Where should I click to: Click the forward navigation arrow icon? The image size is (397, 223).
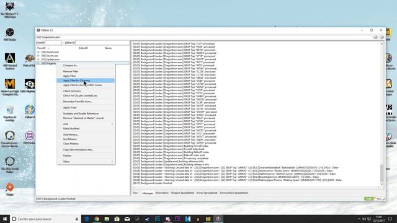pos(382,37)
